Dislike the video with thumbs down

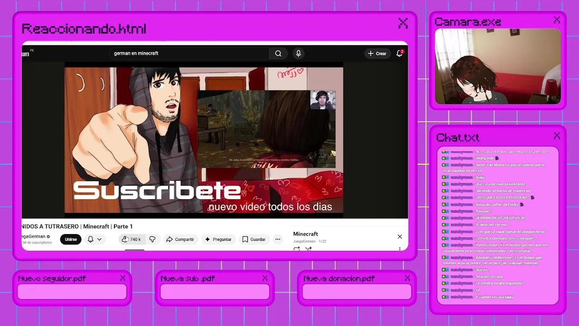point(152,239)
